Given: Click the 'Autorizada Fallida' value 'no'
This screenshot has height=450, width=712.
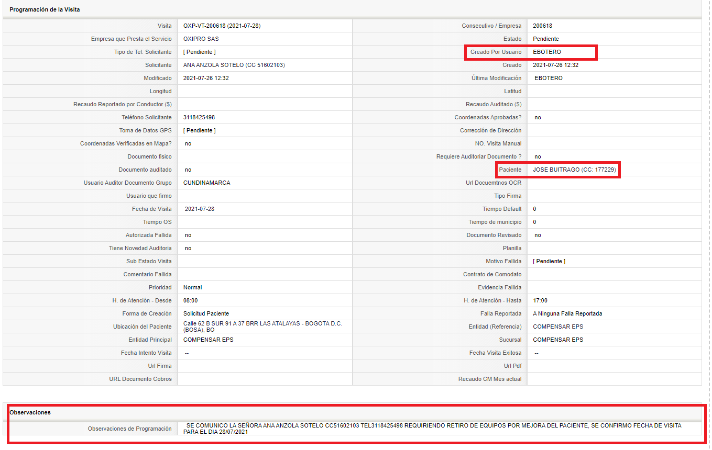Looking at the screenshot, I should (x=188, y=235).
